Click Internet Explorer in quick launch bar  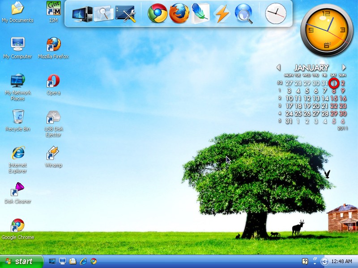coord(83,261)
